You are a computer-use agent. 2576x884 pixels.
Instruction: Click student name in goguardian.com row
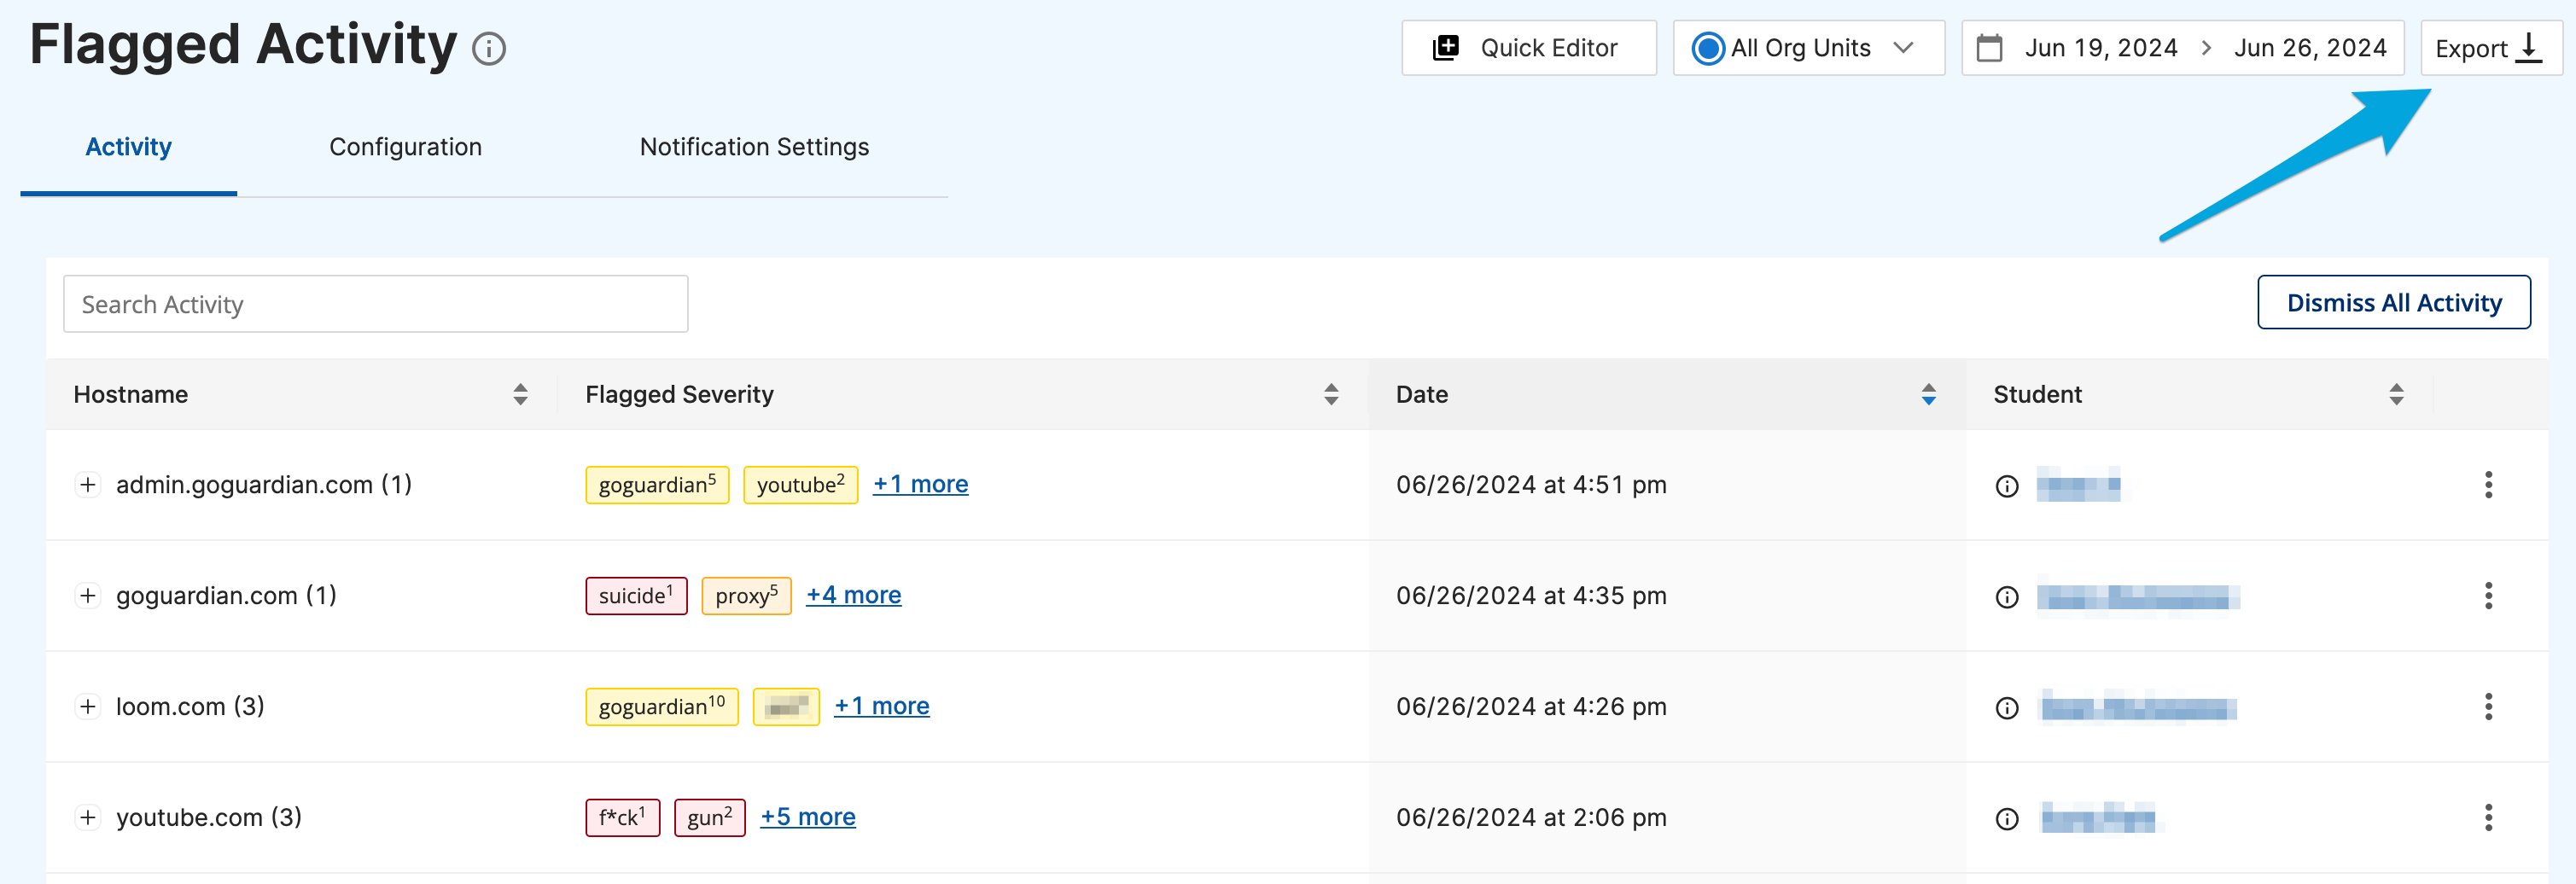tap(2137, 597)
